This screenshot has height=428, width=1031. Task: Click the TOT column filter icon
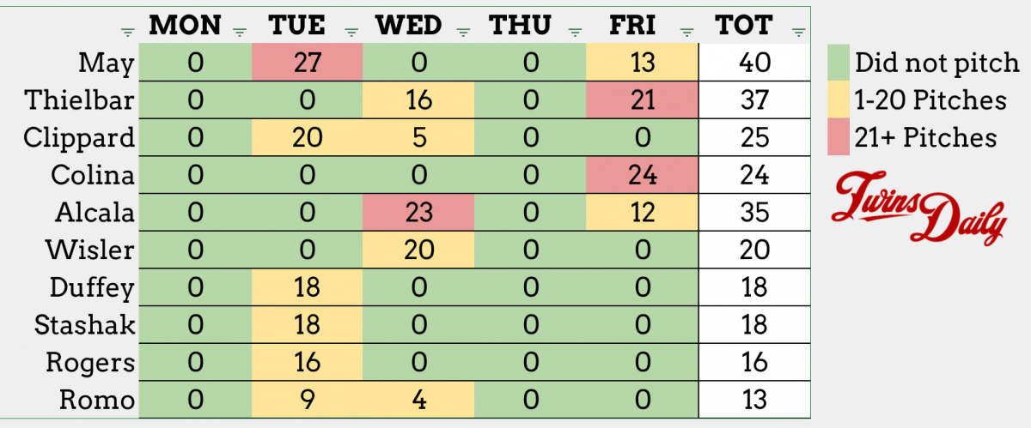tap(799, 33)
